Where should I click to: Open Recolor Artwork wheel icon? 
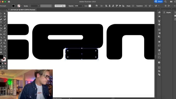click(x=97, y=6)
